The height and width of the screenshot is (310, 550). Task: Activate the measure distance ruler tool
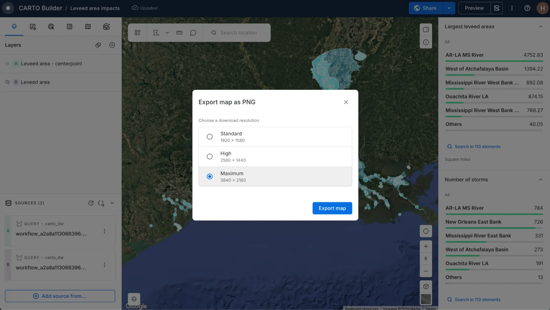(179, 33)
